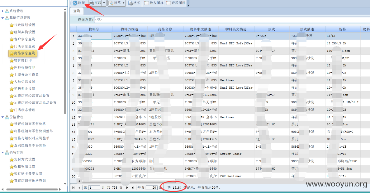370x193 pixels.
Task: Open 上线分公司设置 in the sidebar
Action: [26, 74]
